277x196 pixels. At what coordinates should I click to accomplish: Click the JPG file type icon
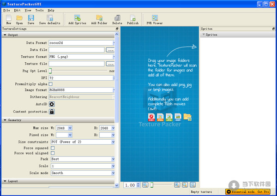pyautogui.click(x=169, y=118)
